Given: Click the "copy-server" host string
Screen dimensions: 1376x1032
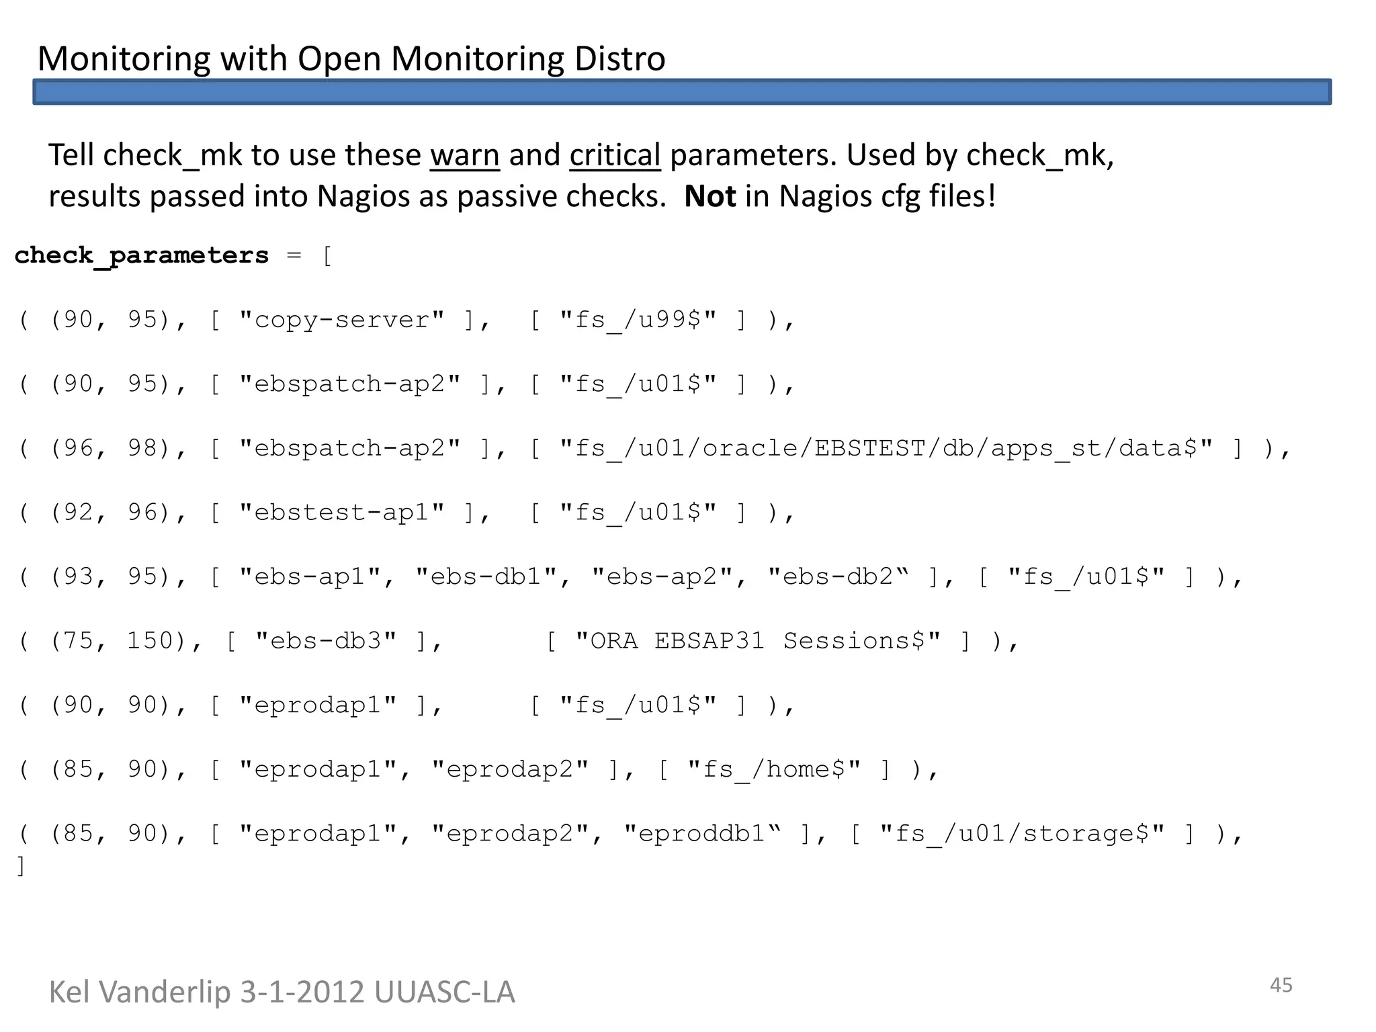Looking at the screenshot, I should click(342, 320).
